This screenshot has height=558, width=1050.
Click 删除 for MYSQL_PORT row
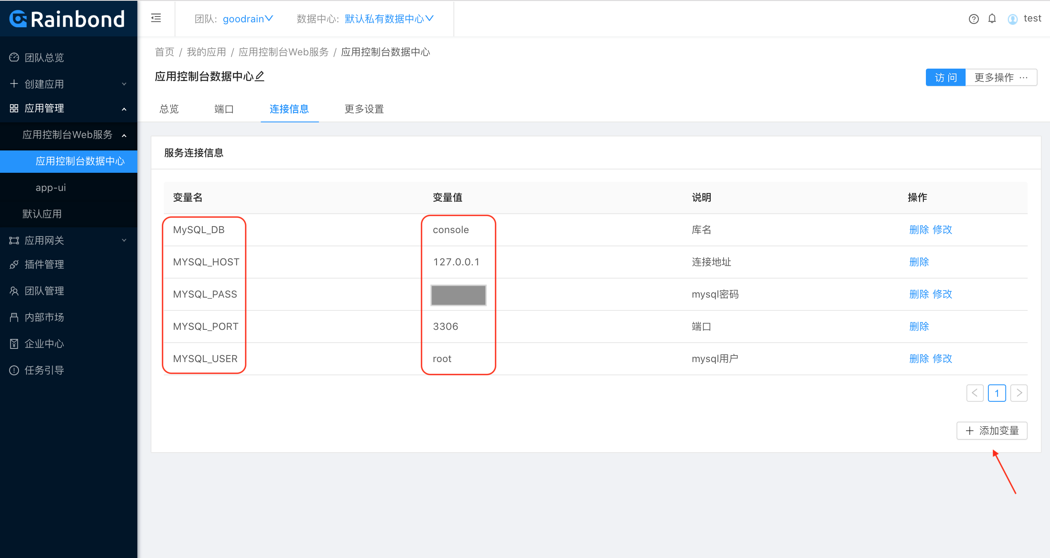[919, 326]
